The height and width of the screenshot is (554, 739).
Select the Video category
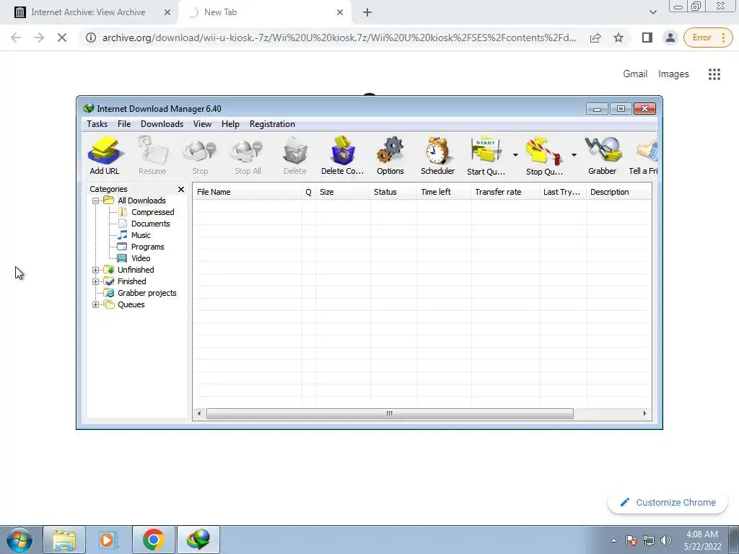tap(141, 258)
